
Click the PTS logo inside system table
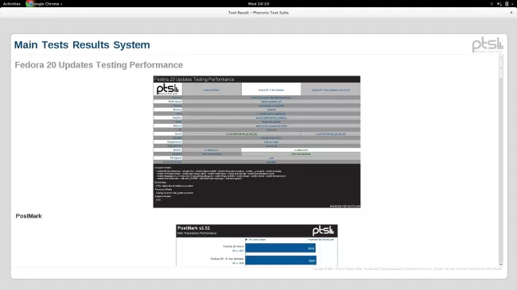168,89
